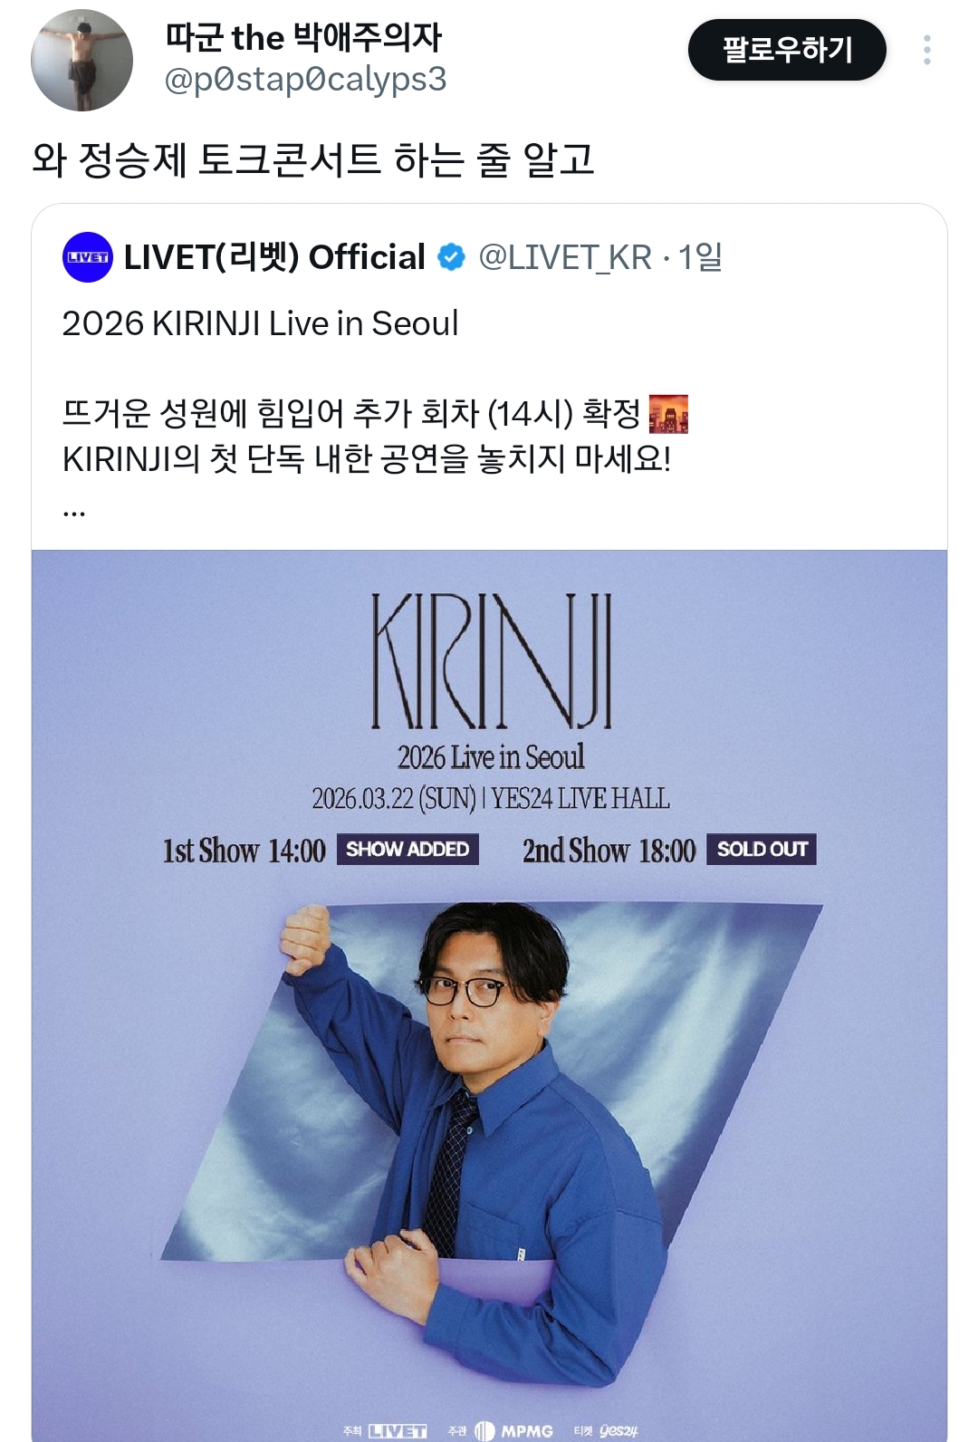
Task: Open the LIVET round logo avatar
Action: (88, 257)
